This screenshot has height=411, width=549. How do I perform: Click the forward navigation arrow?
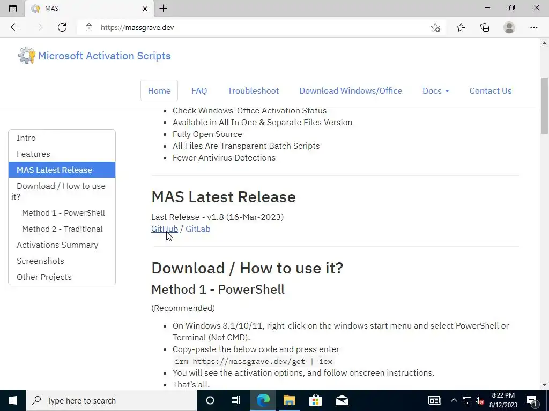click(39, 27)
